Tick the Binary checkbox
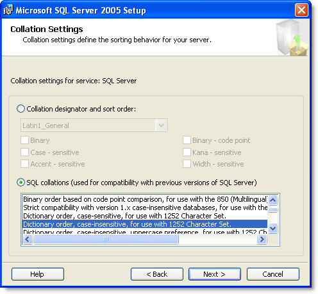The image size is (318, 294). coord(24,140)
